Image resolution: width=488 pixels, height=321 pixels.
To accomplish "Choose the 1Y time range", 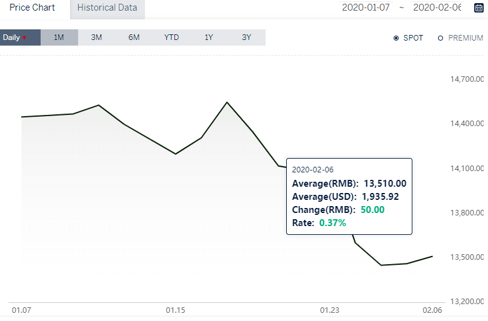I will click(209, 37).
